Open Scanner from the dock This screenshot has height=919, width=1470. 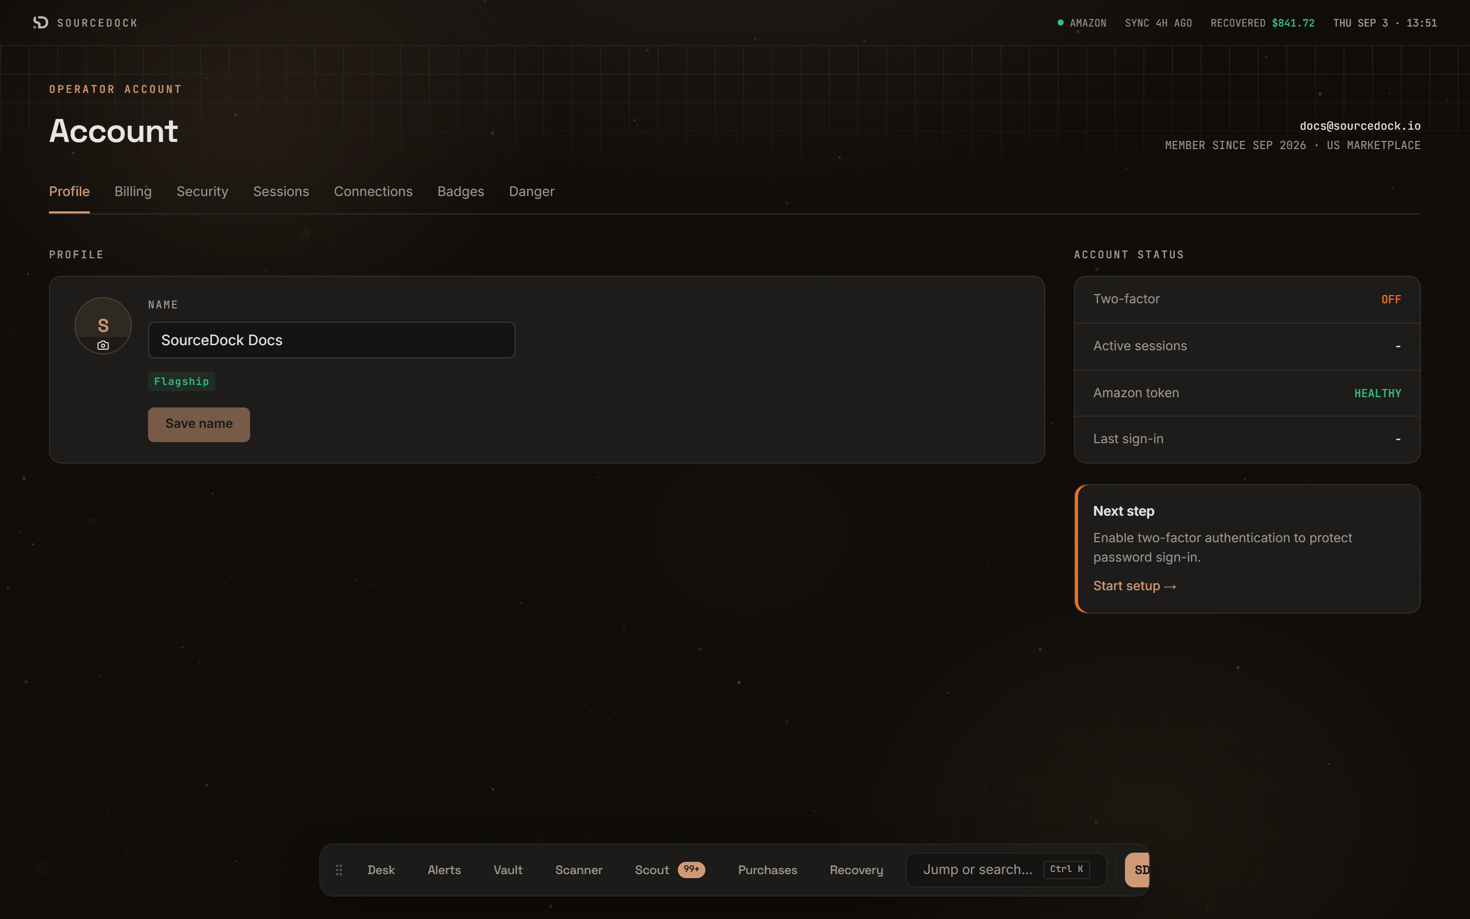tap(579, 870)
